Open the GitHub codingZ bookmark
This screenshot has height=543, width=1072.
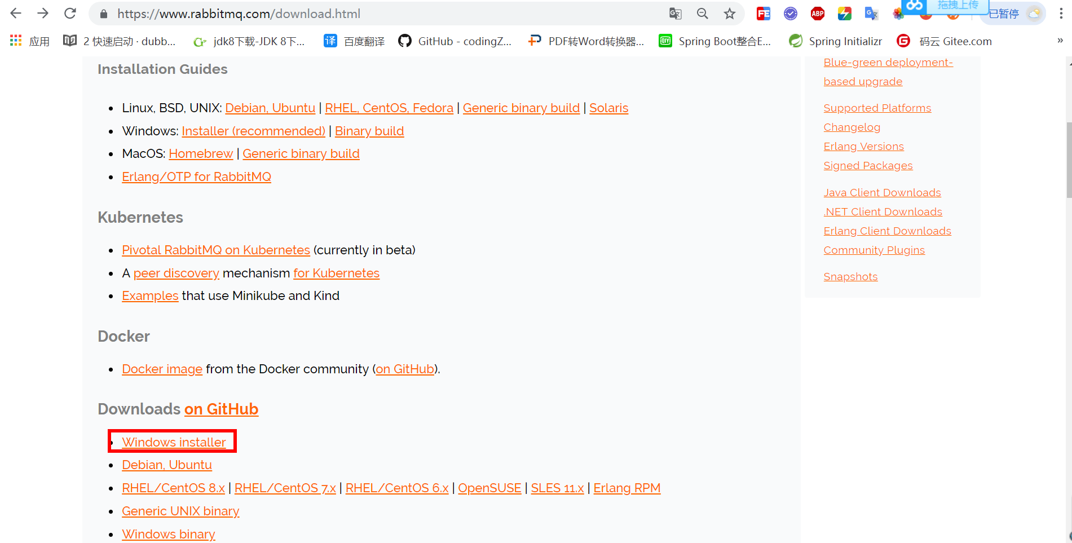[x=455, y=41]
